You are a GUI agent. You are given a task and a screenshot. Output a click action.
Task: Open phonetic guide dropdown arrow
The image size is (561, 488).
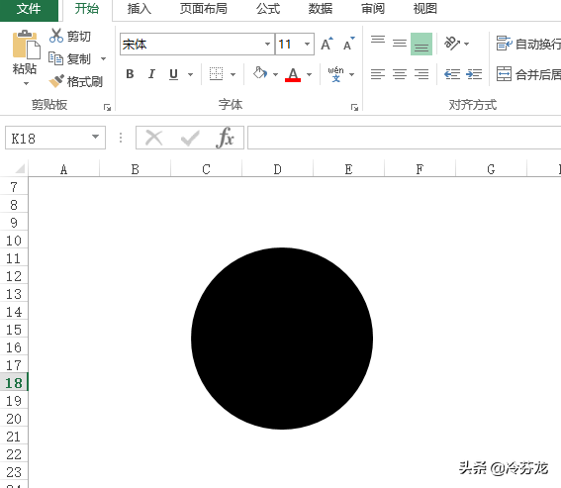pos(351,74)
